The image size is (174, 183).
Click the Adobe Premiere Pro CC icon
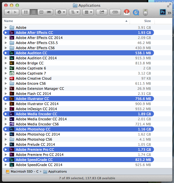point(12,149)
